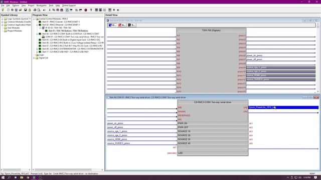Click the Digitals 'D...' tab icon
The width and height of the screenshot is (321, 180).
pos(112,25)
